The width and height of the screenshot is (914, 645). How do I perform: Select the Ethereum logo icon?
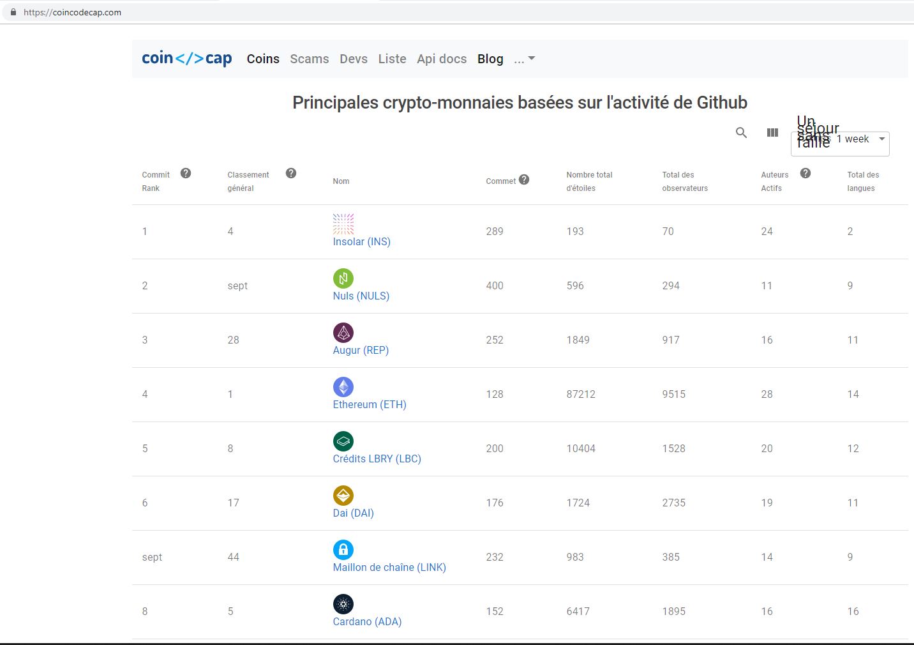click(x=343, y=386)
